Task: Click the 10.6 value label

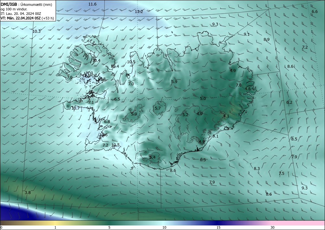Action: (103, 135)
